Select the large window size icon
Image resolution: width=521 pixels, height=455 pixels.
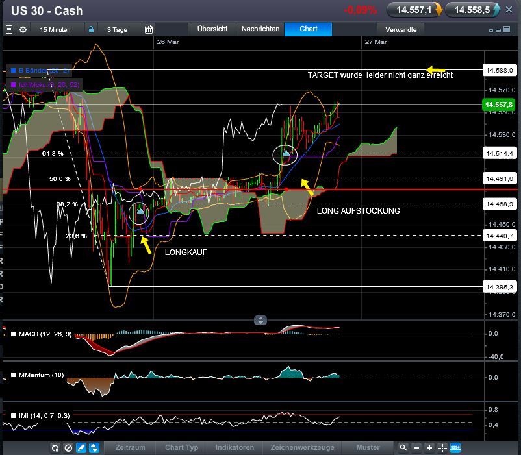pyautogui.click(x=507, y=29)
